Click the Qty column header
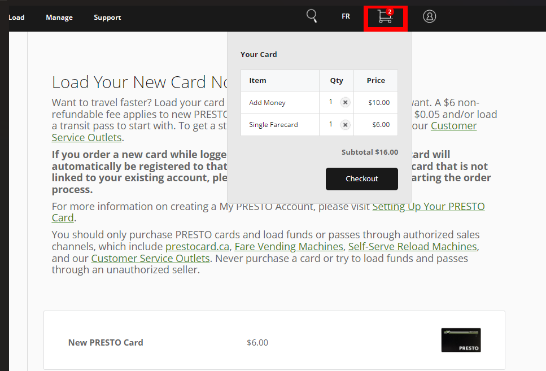Image resolution: width=546 pixels, height=371 pixels. [337, 81]
